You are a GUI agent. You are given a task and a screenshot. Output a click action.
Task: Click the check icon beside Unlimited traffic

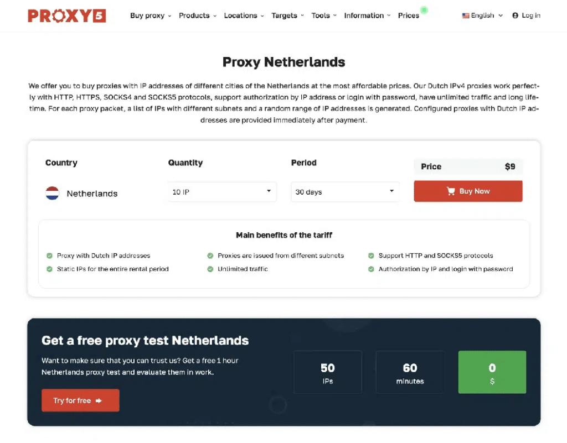pos(210,269)
